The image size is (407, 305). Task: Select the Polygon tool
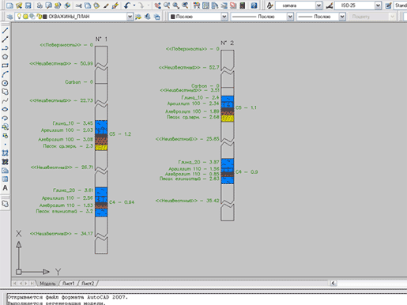pos(5,57)
